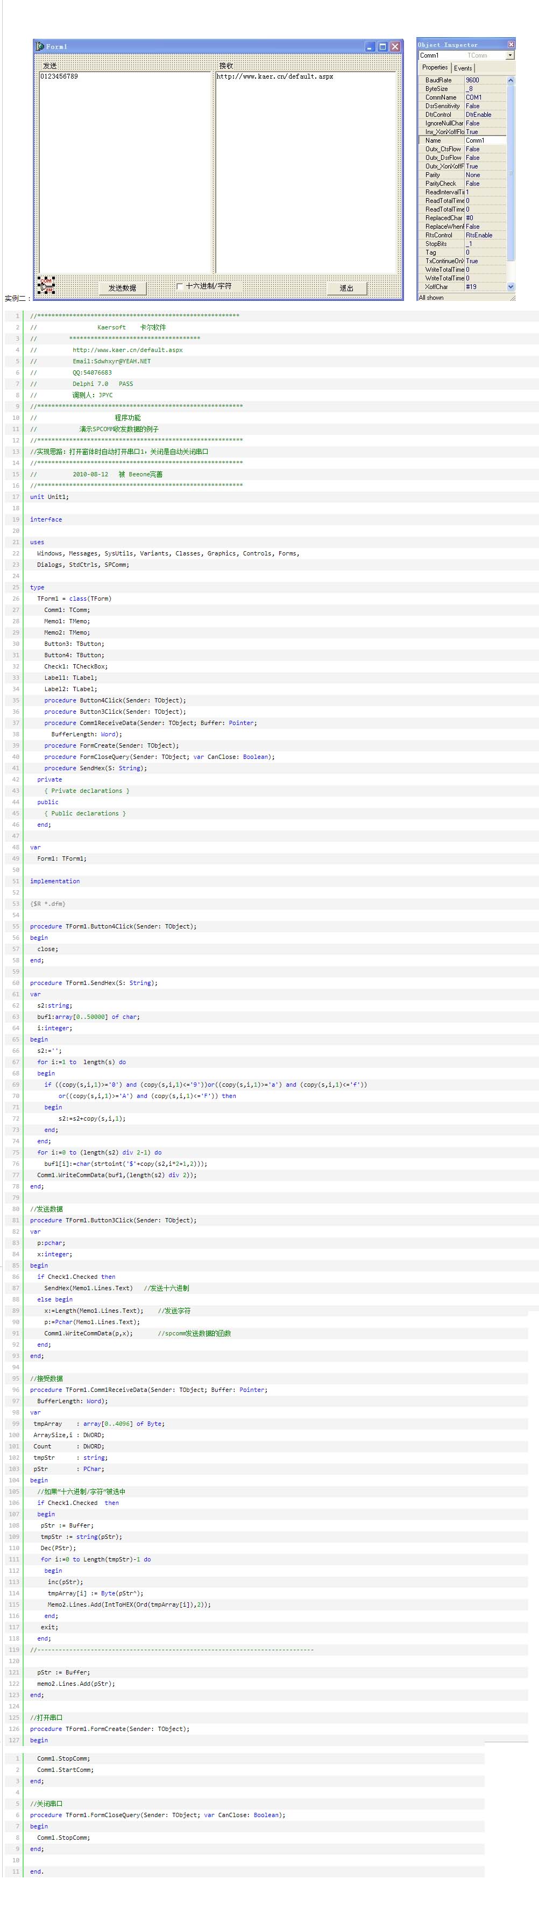Toggle the 十六进制/字符 checkbox

click(180, 286)
